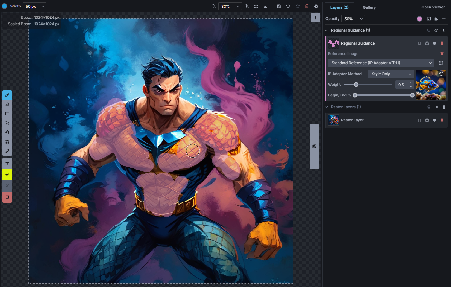Click Open Viewer
Image resolution: width=451 pixels, height=287 pixels.
(433, 7)
